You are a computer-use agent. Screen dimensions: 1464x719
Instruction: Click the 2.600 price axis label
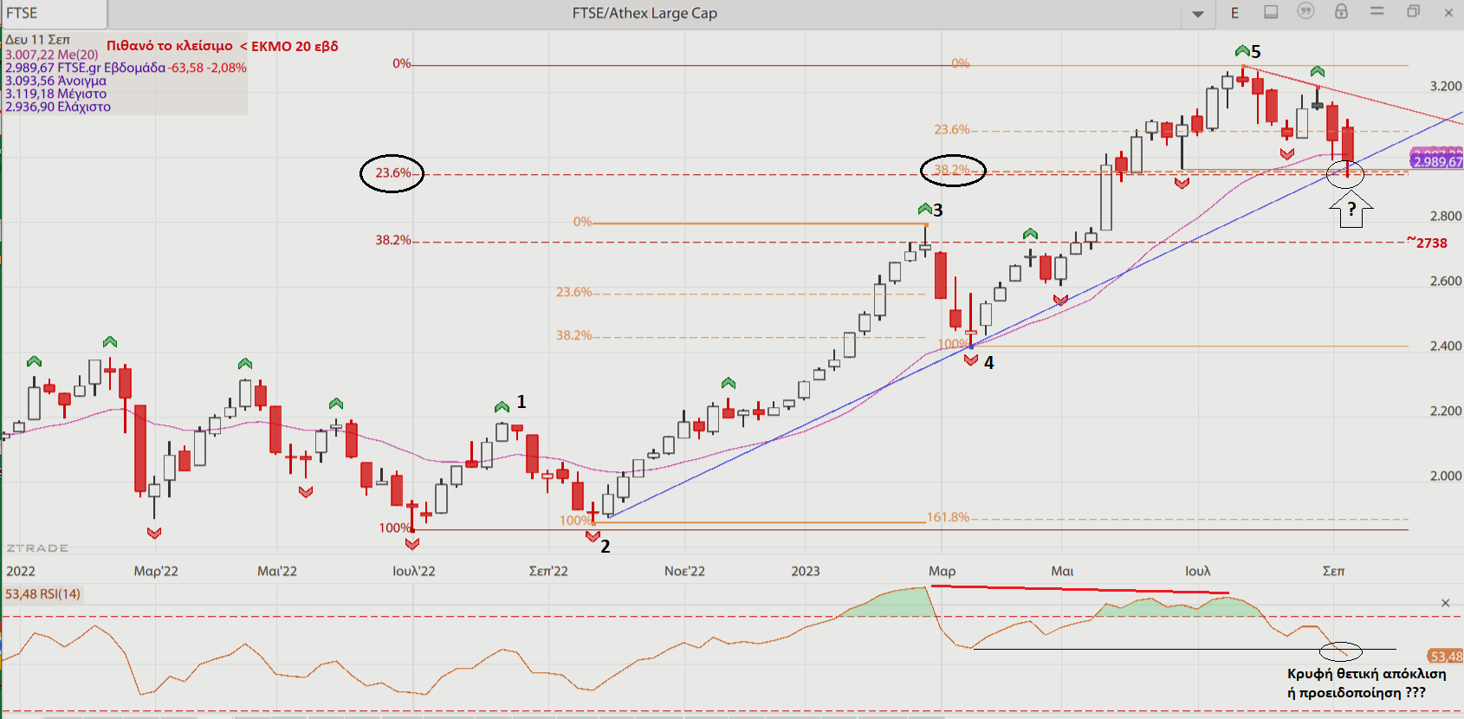pos(1445,282)
